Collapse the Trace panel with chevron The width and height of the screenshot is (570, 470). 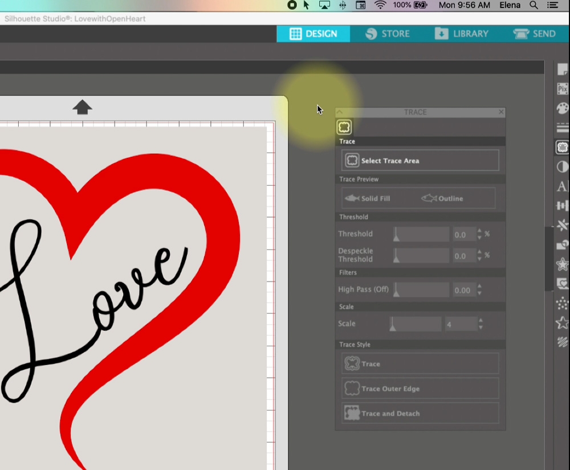click(x=340, y=112)
